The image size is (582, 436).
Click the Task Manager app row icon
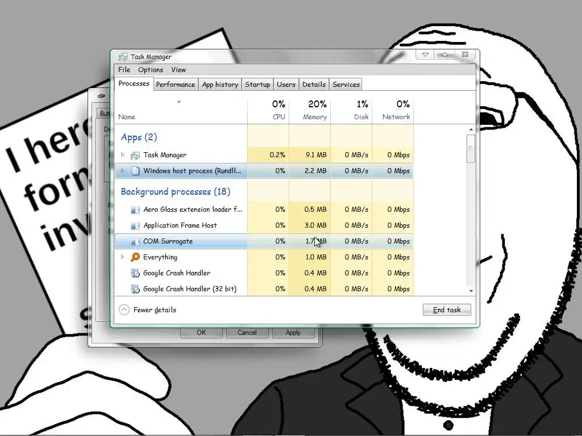(x=135, y=156)
